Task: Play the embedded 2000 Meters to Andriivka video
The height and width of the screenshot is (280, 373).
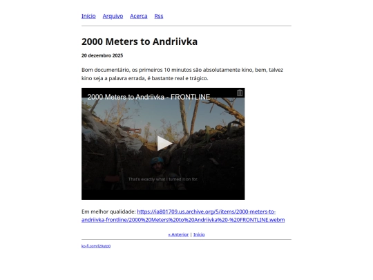Action: [164, 143]
